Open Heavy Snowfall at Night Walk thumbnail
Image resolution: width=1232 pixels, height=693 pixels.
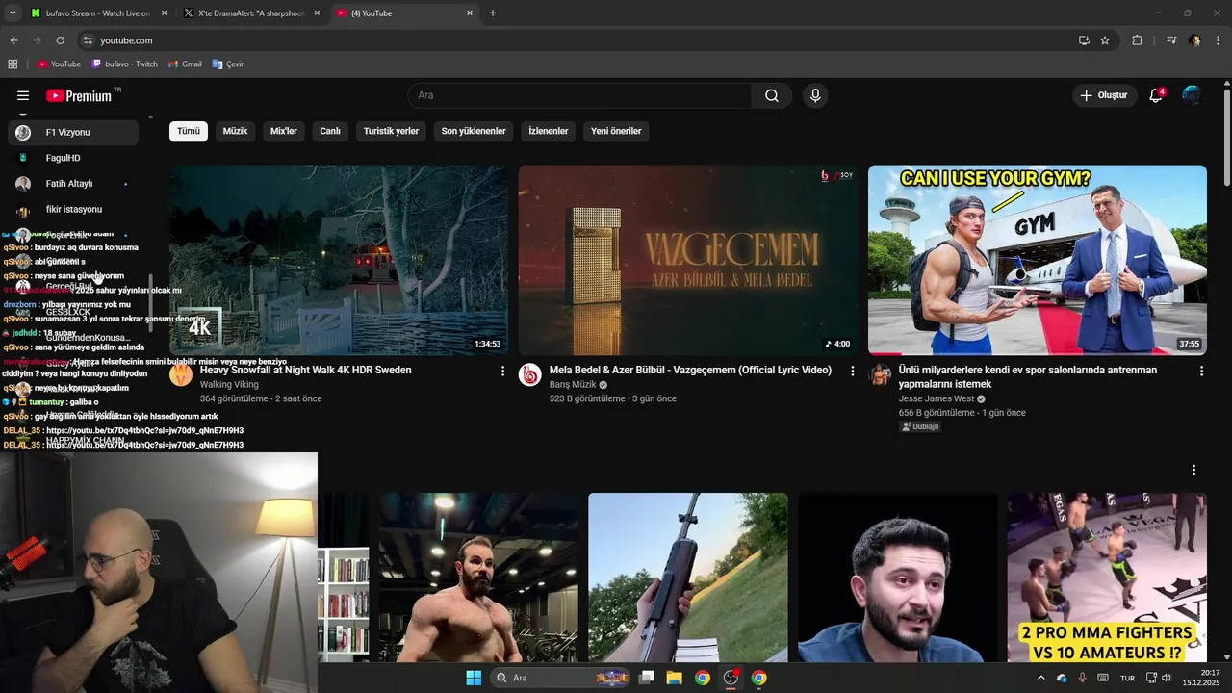tap(339, 260)
